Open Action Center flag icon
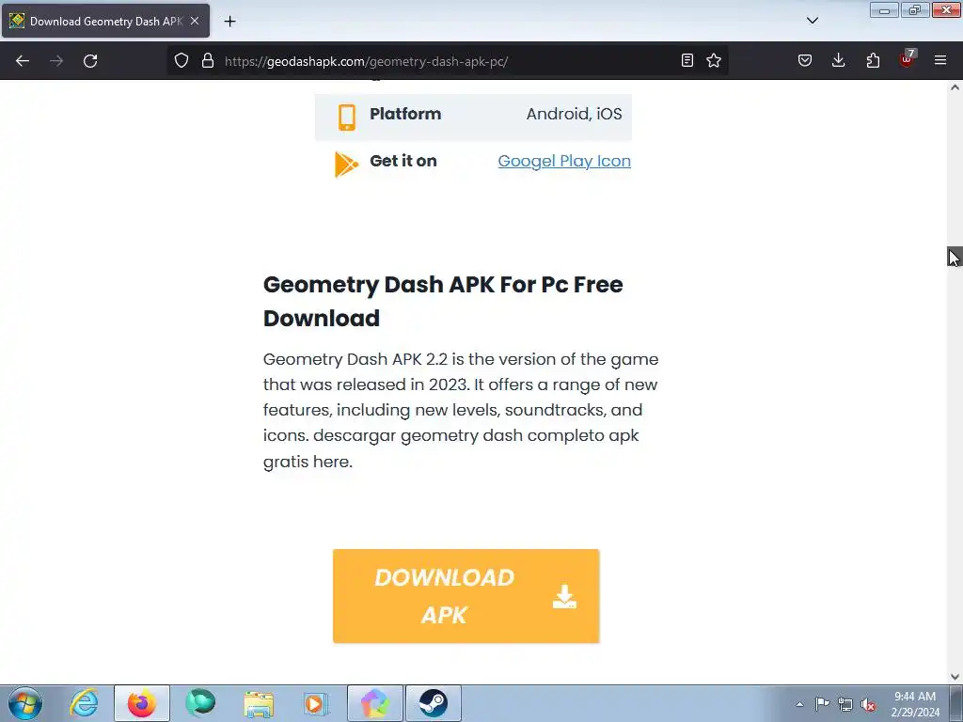The height and width of the screenshot is (722, 963). 822,704
